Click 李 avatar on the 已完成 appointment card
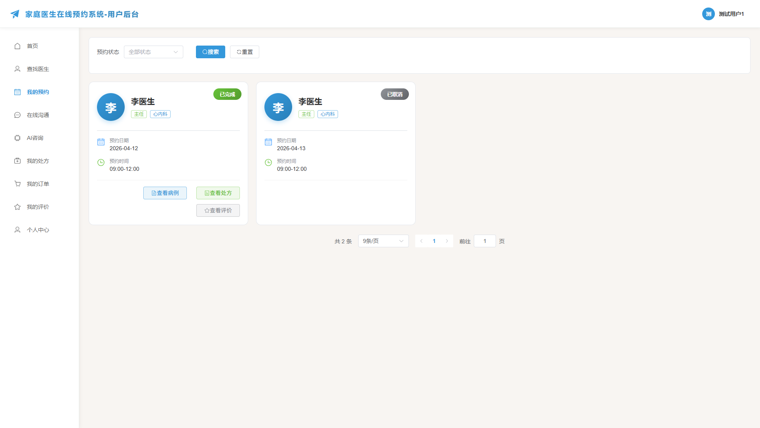This screenshot has width=760, height=428. point(111,107)
